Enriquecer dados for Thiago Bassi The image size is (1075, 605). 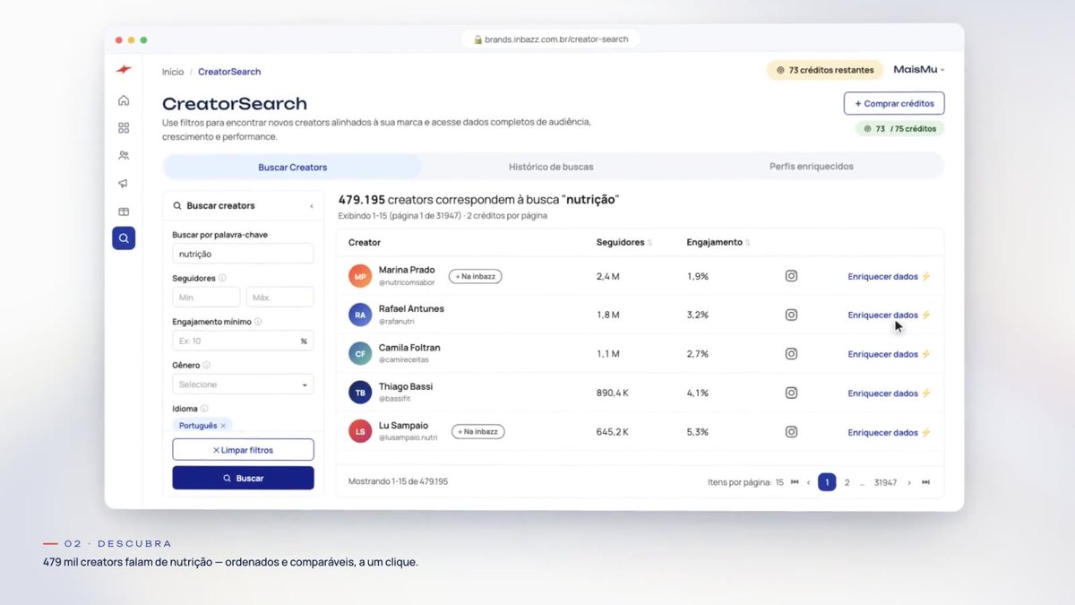(890, 393)
